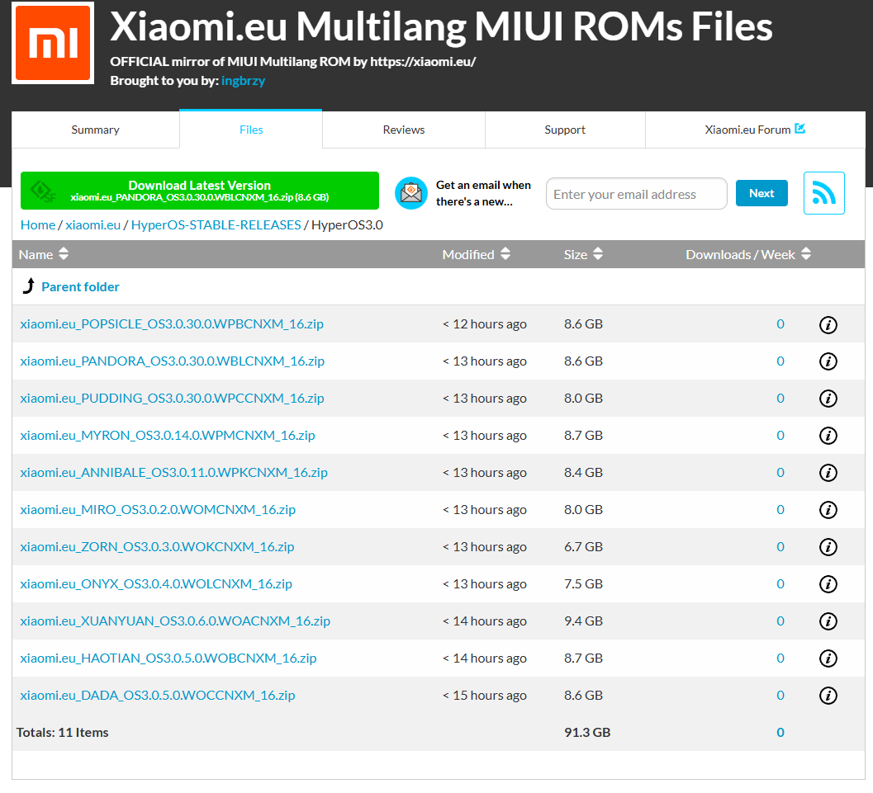Open info icon on ZORN row
The width and height of the screenshot is (873, 793).
828,547
